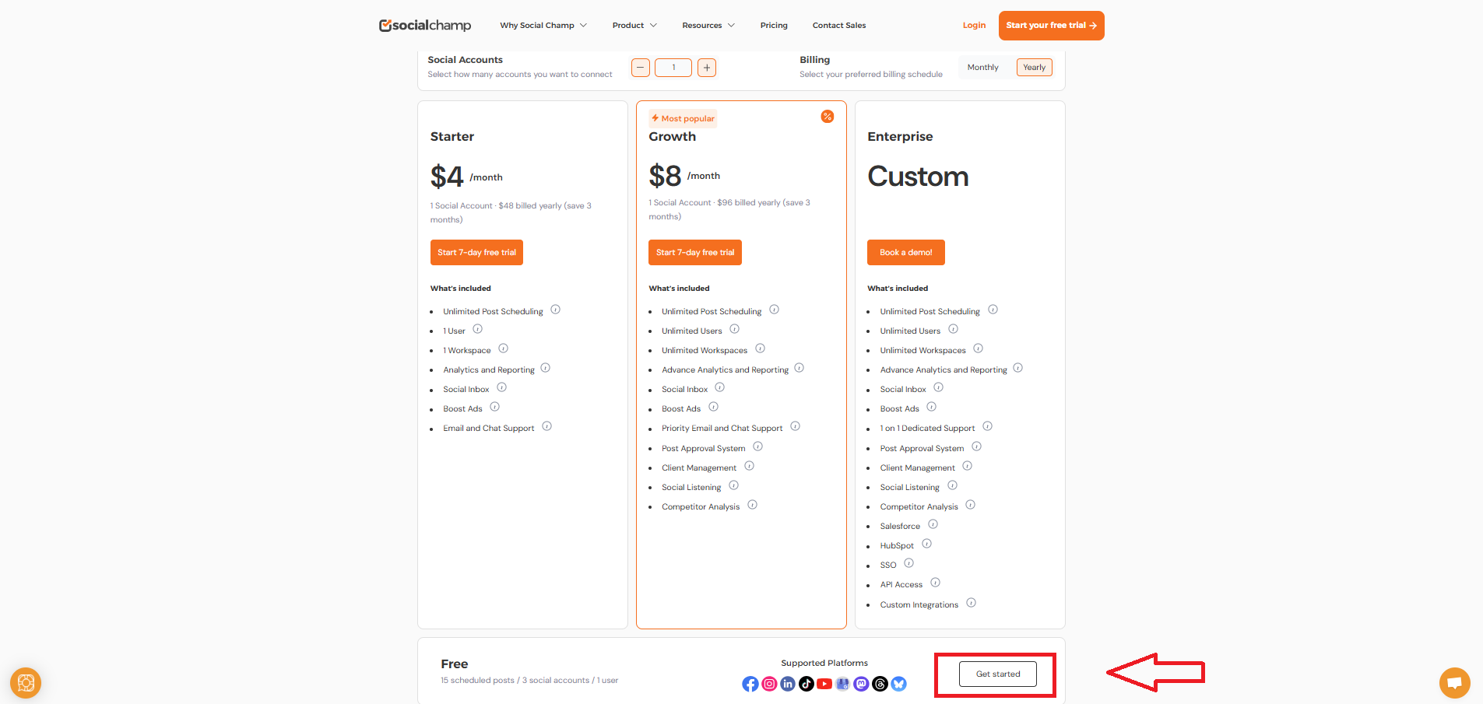Open Contact Sales

click(839, 26)
